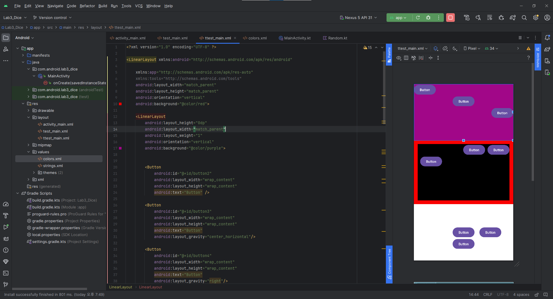The width and height of the screenshot is (553, 299).
Task: Collapse the java folder in project tree
Action: 23,62
